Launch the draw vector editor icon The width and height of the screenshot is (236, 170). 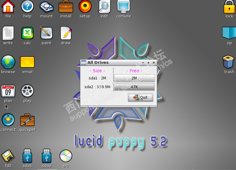(x=66, y=33)
